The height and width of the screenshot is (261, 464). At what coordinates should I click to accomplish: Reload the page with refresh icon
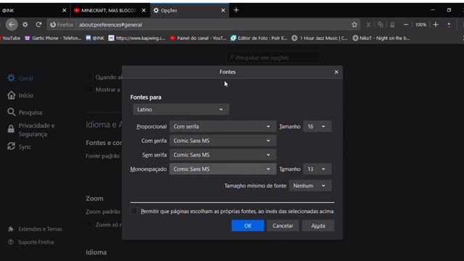(x=38, y=25)
